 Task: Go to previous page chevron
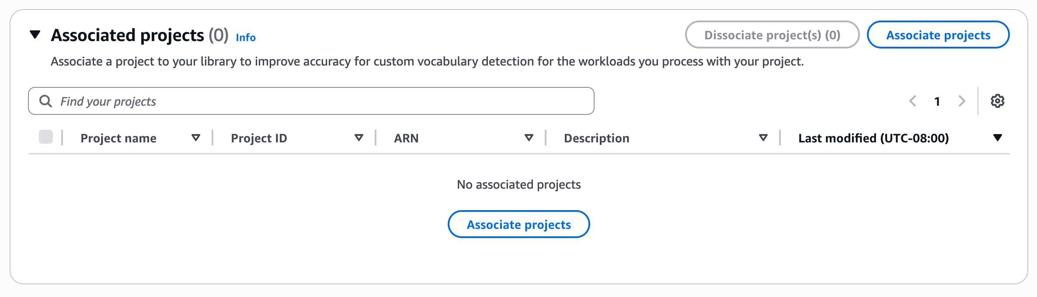point(913,101)
